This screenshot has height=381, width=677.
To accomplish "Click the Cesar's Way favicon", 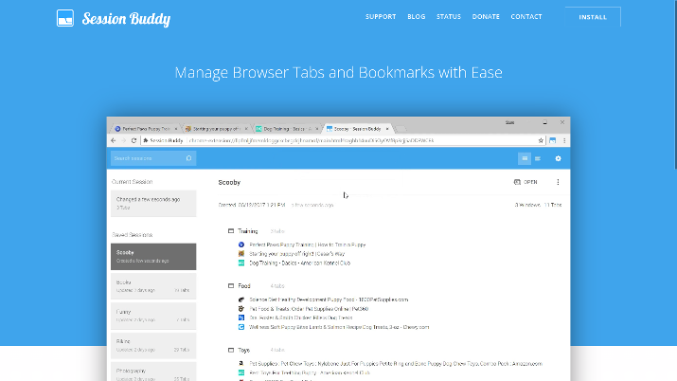I will click(x=241, y=254).
